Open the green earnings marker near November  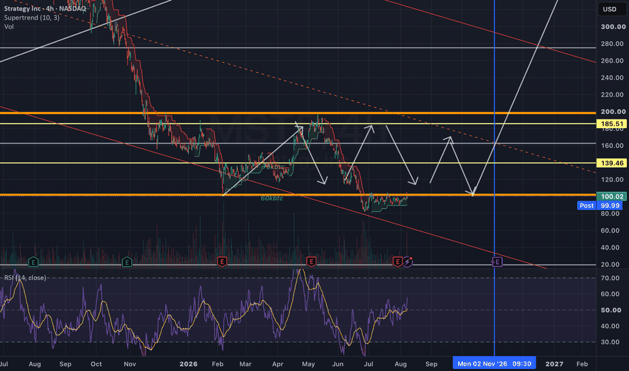point(127,262)
